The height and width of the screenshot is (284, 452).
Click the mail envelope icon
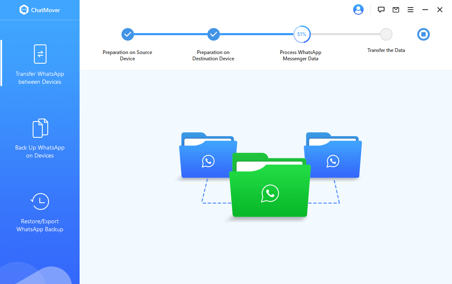[395, 10]
